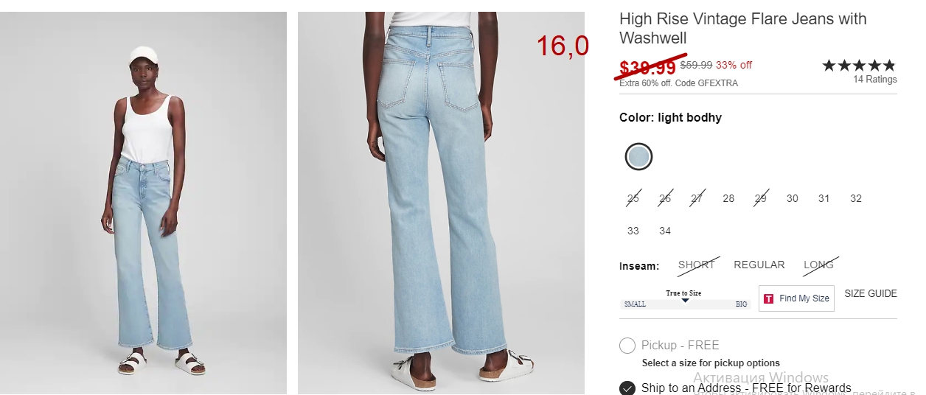Image resolution: width=926 pixels, height=395 pixels.
Task: Choose the light bodhy color swatch
Action: pyautogui.click(x=638, y=156)
